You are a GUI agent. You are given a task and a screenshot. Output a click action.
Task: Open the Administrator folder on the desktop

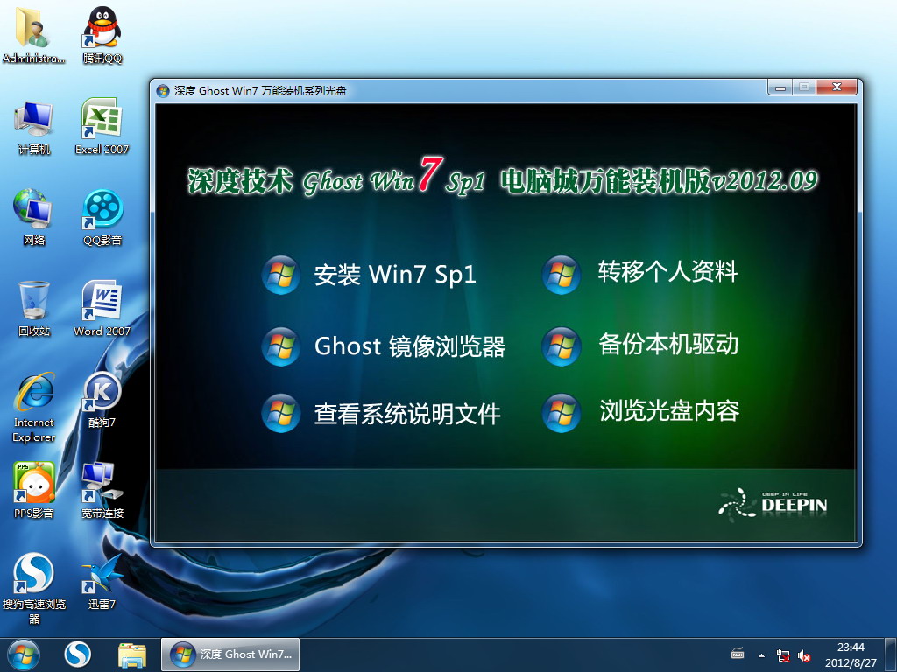click(34, 34)
